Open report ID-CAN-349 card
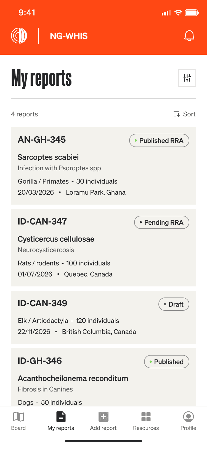Viewport: 207px width, 449px height. point(43,303)
